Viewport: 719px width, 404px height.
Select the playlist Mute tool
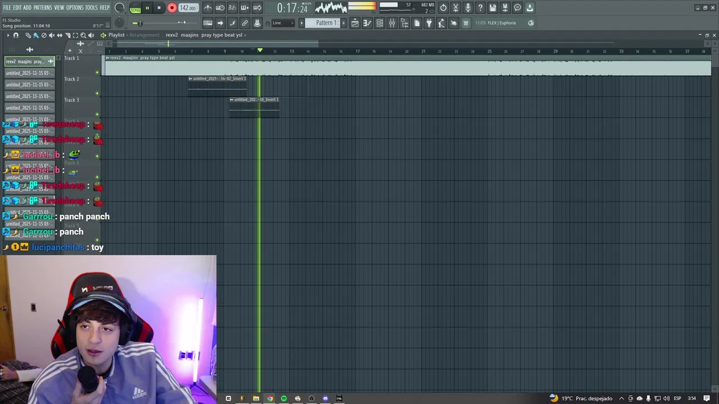(52, 35)
